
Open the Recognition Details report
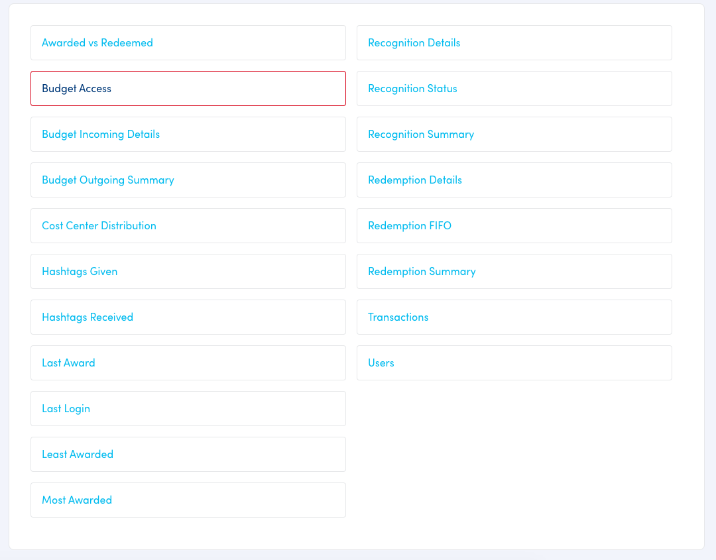[414, 43]
